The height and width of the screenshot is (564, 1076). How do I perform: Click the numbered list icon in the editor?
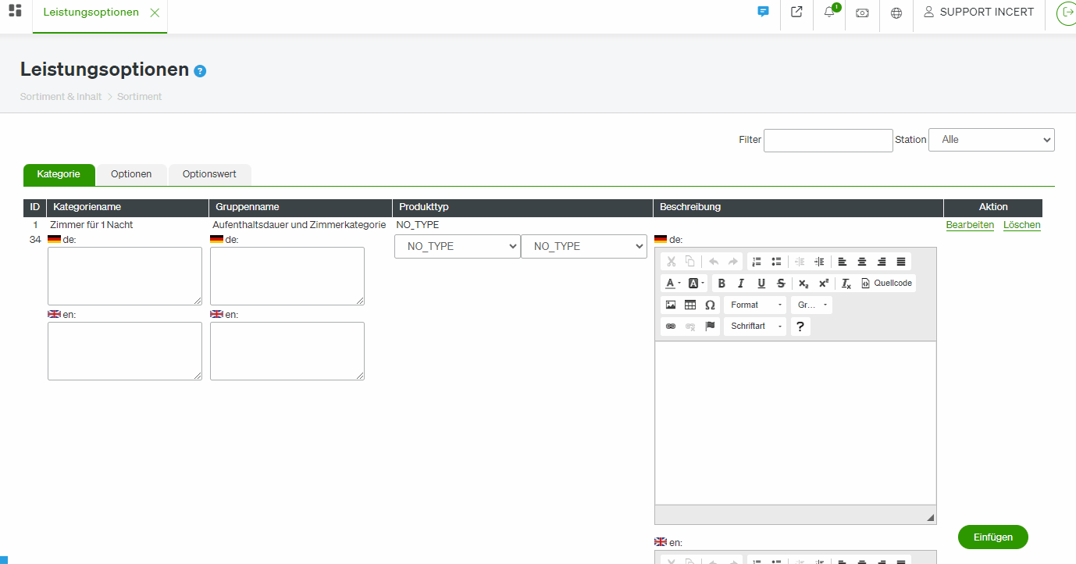pos(757,262)
